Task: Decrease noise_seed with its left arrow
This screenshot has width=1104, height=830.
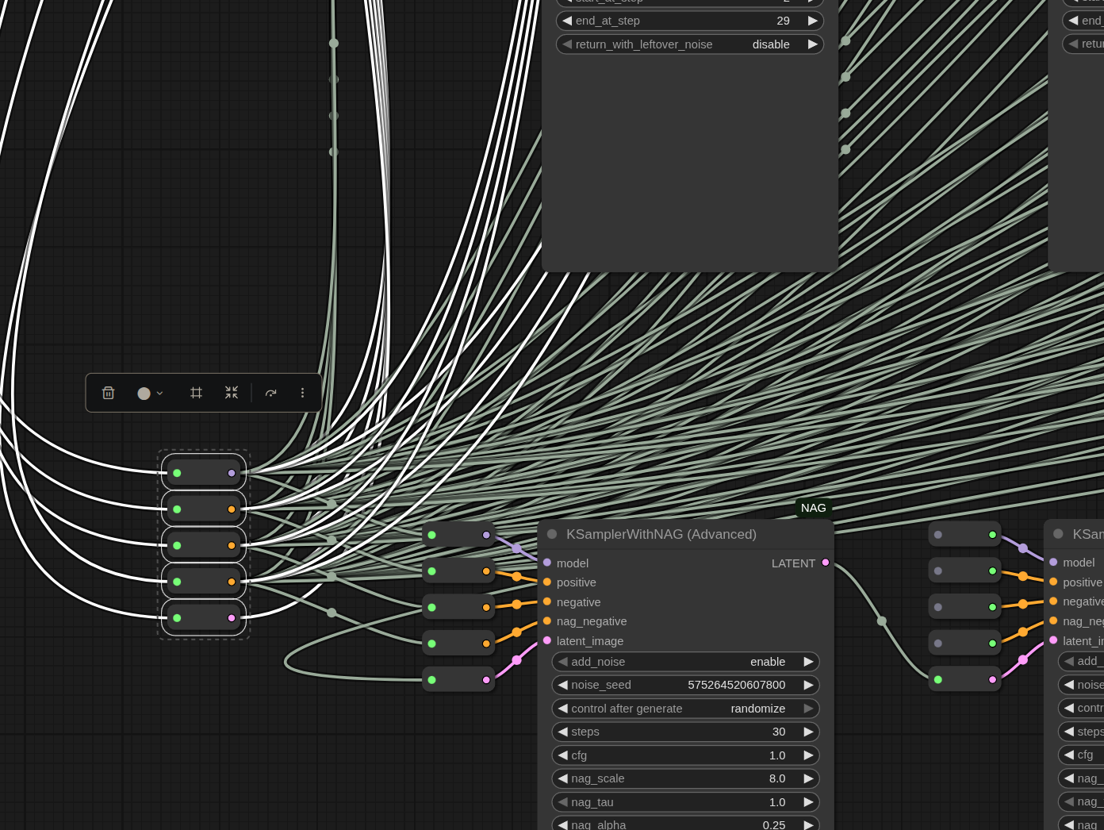Action: pyautogui.click(x=563, y=685)
